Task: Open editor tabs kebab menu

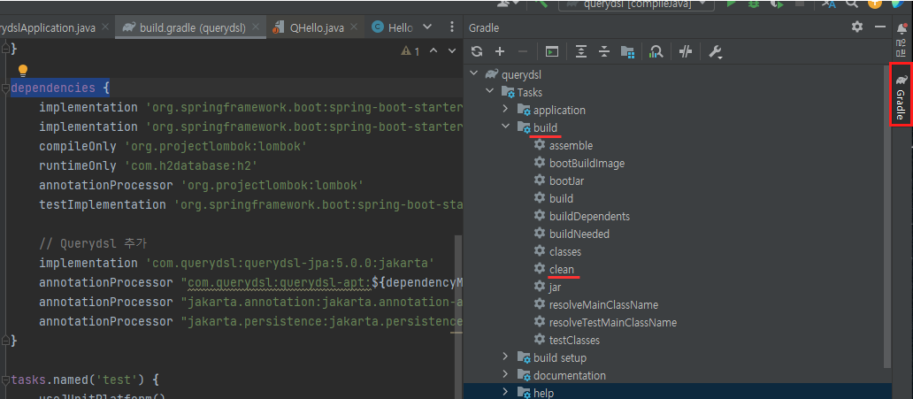Action: coord(452,27)
